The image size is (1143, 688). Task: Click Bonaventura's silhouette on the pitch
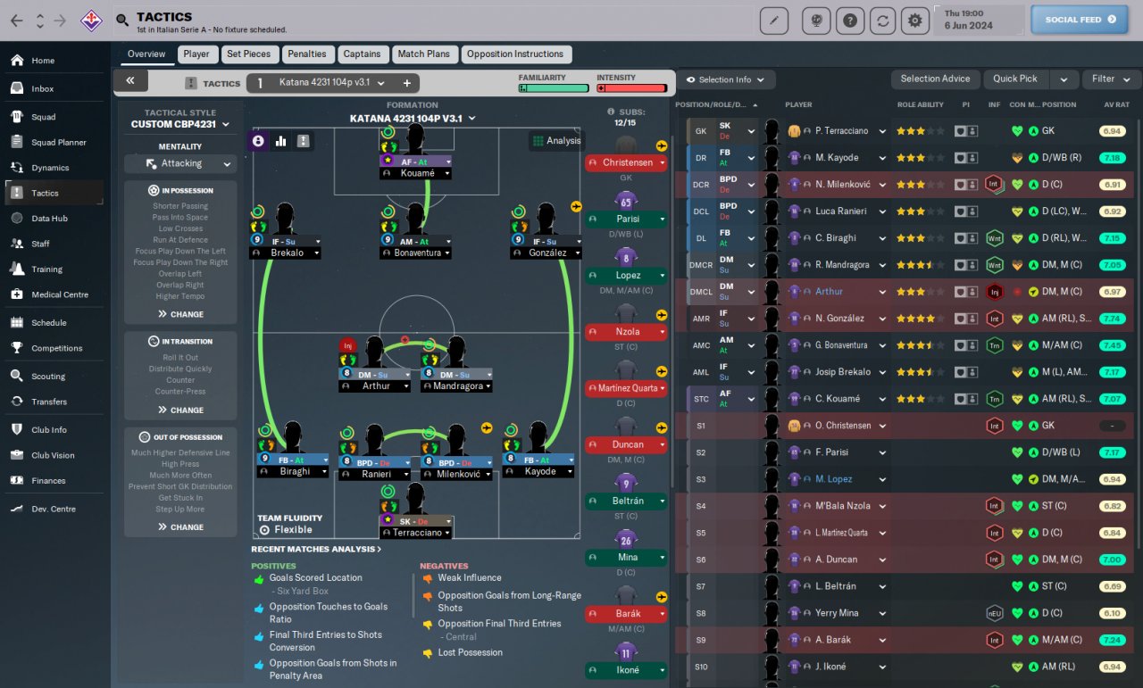pyautogui.click(x=415, y=220)
